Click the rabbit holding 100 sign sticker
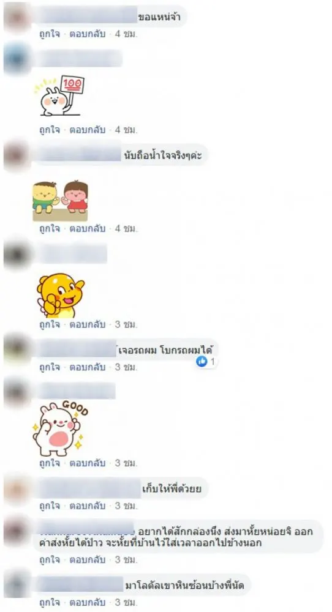 (x=59, y=95)
